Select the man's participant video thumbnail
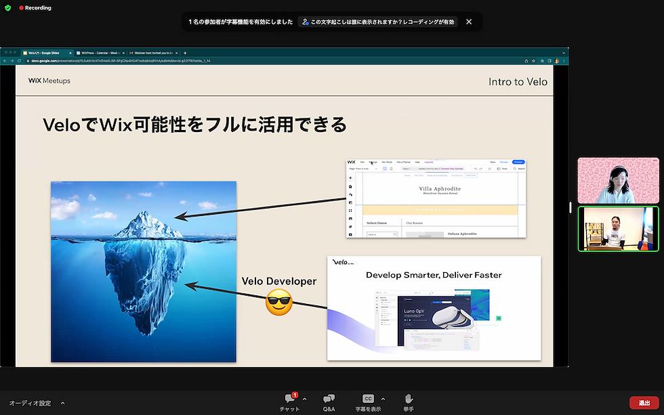This screenshot has width=664, height=415. 618,229
